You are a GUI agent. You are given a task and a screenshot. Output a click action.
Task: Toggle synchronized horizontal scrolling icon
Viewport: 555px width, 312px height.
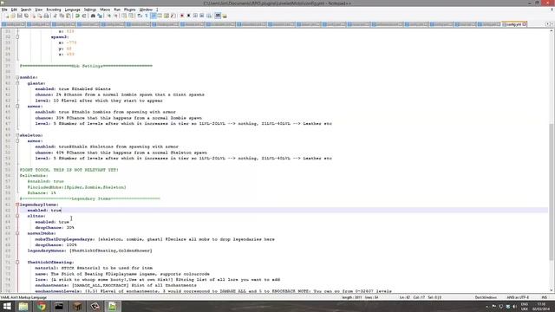coord(131,16)
